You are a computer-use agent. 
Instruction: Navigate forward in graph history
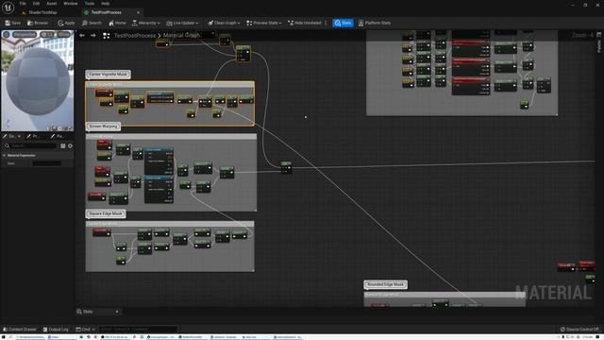point(92,36)
